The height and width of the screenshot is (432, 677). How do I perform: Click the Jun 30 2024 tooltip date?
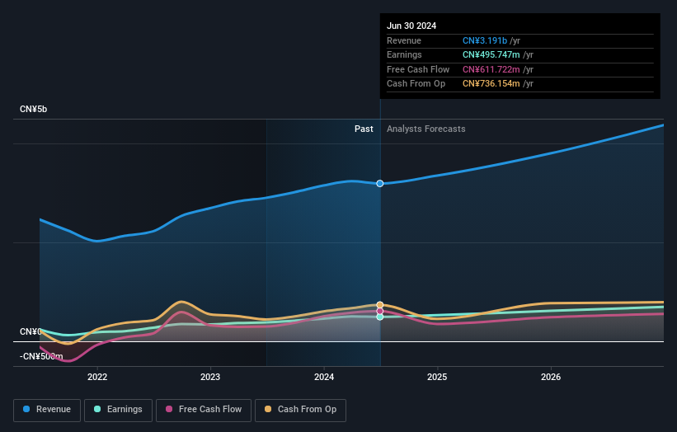pyautogui.click(x=411, y=26)
